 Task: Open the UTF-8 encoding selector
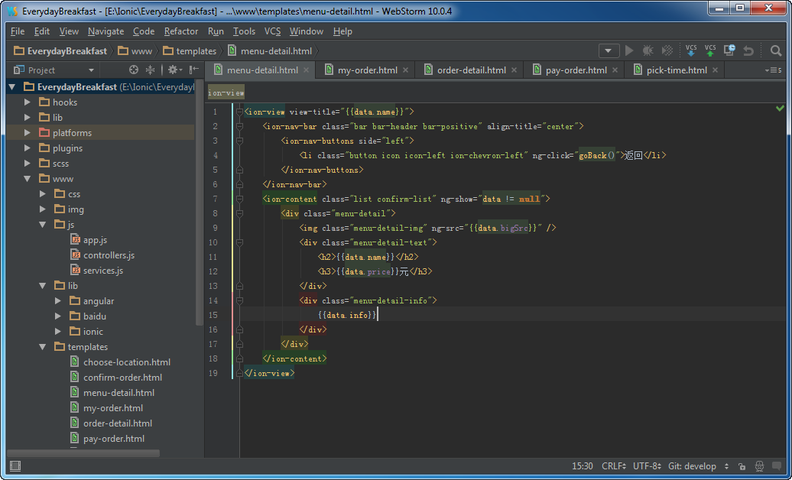coord(647,465)
